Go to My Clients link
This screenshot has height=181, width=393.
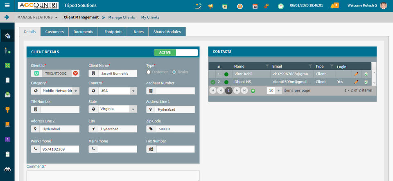(x=150, y=17)
